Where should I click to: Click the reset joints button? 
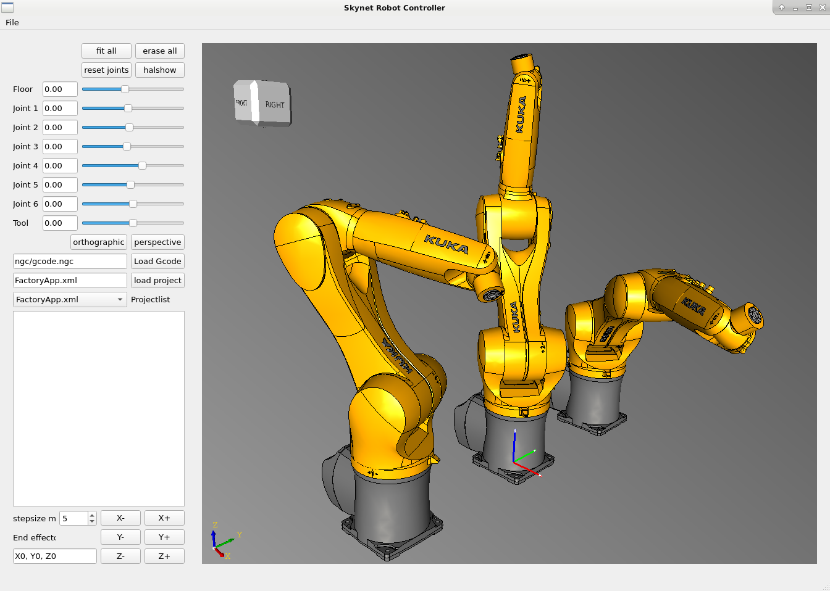tap(106, 70)
